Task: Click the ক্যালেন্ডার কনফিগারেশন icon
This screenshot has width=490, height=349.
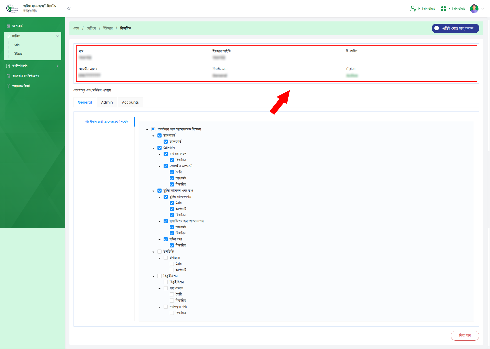Action: point(8,76)
